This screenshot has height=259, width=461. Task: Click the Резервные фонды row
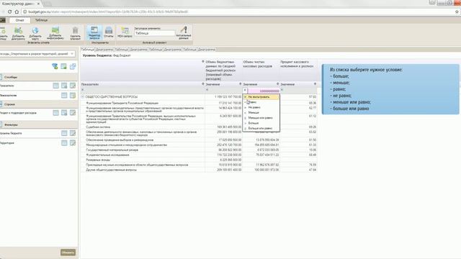[199, 160]
